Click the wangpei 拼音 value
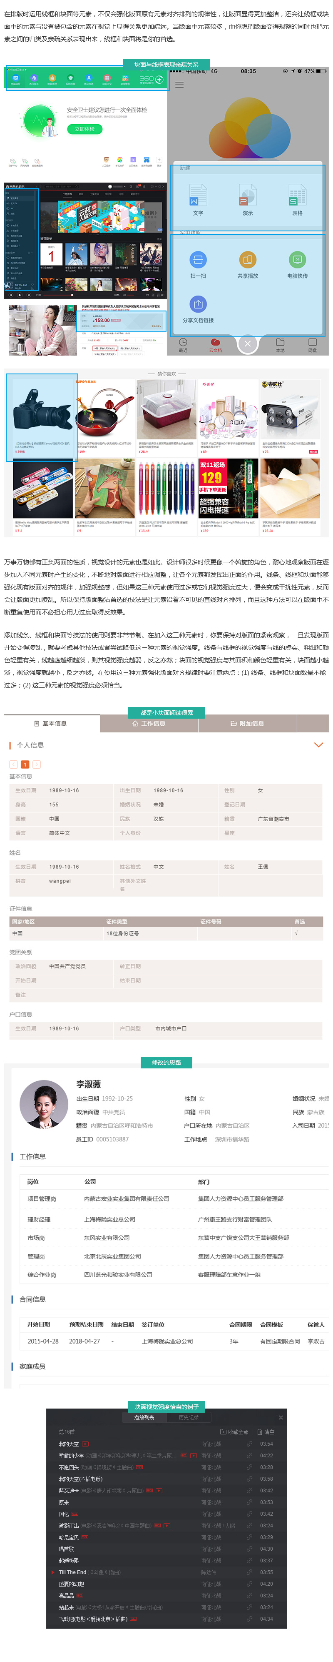 click(x=60, y=881)
